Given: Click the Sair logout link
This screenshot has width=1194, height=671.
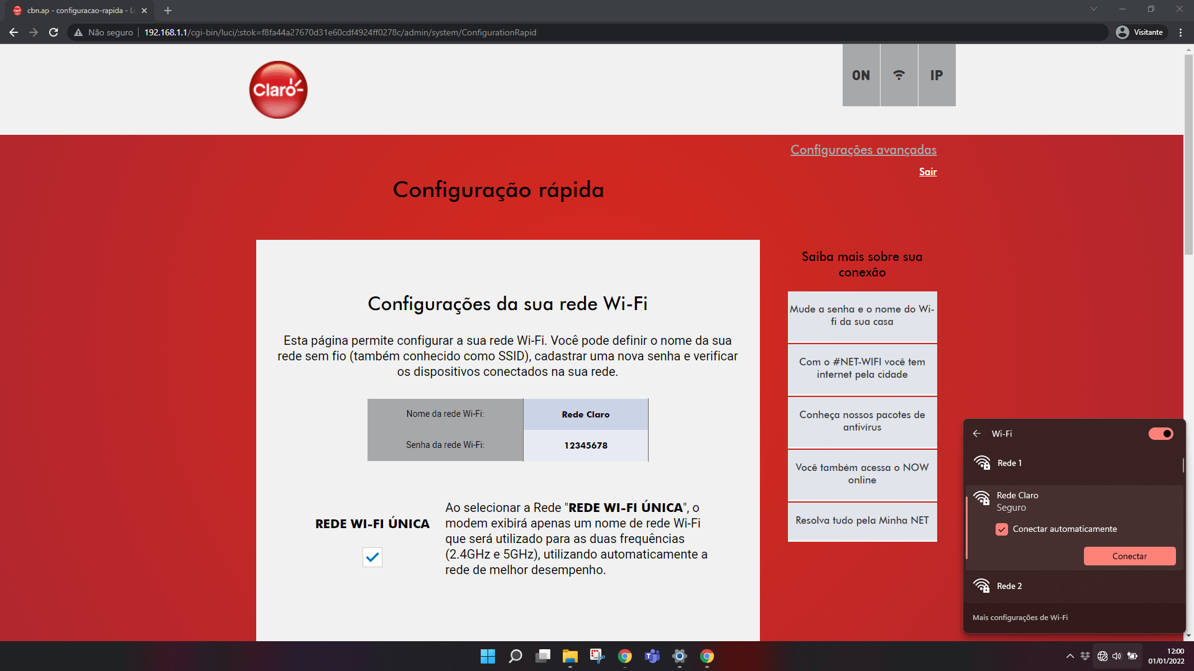Looking at the screenshot, I should pyautogui.click(x=928, y=172).
